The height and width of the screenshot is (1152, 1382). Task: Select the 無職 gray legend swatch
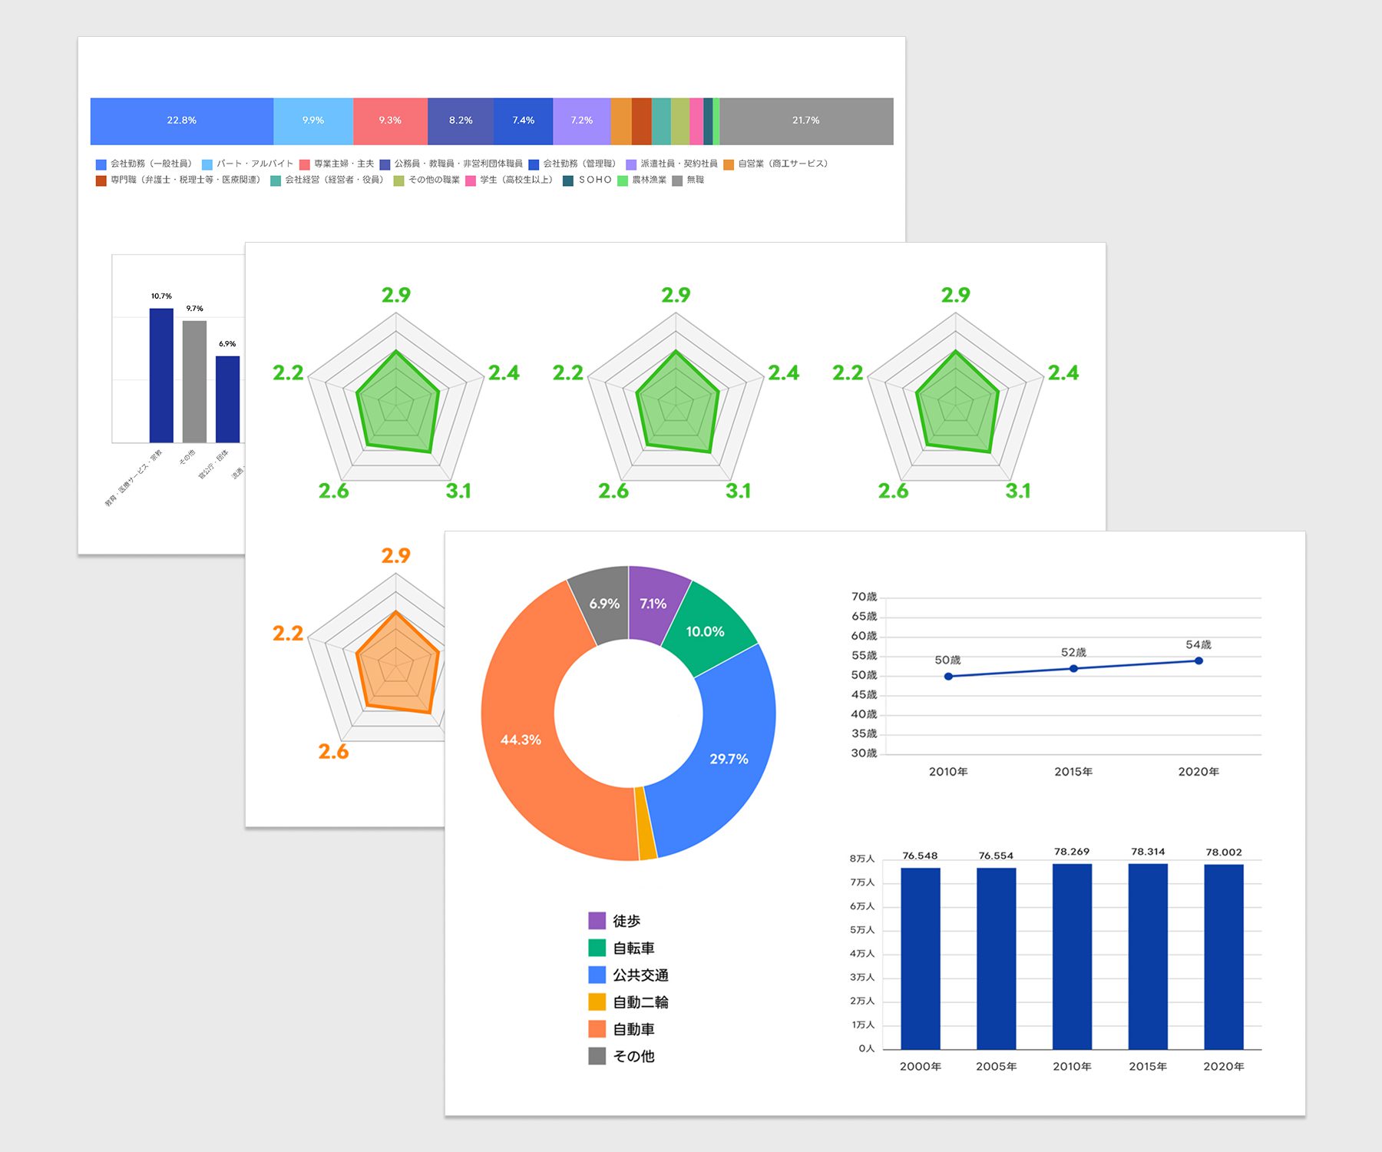(677, 180)
